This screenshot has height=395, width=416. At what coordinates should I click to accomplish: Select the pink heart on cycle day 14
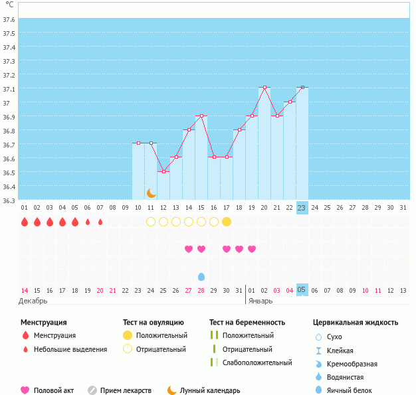point(189,249)
